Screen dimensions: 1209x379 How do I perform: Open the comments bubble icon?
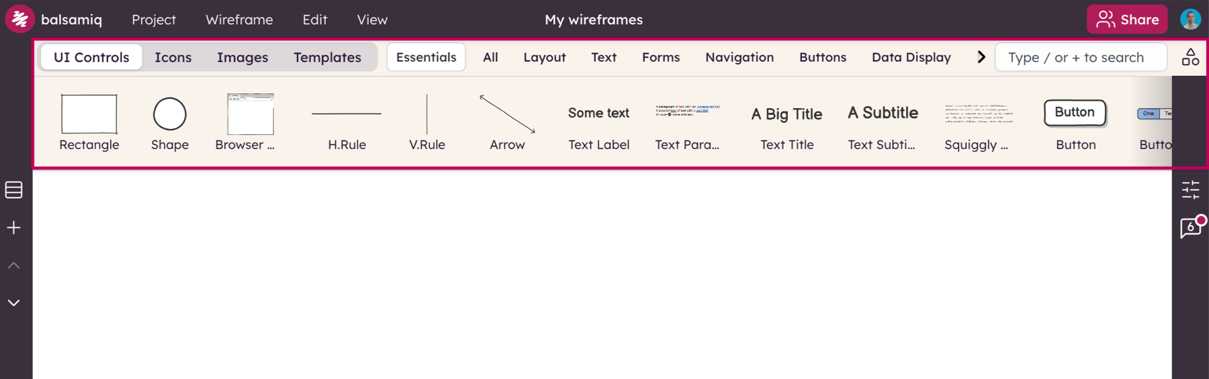tap(1191, 228)
